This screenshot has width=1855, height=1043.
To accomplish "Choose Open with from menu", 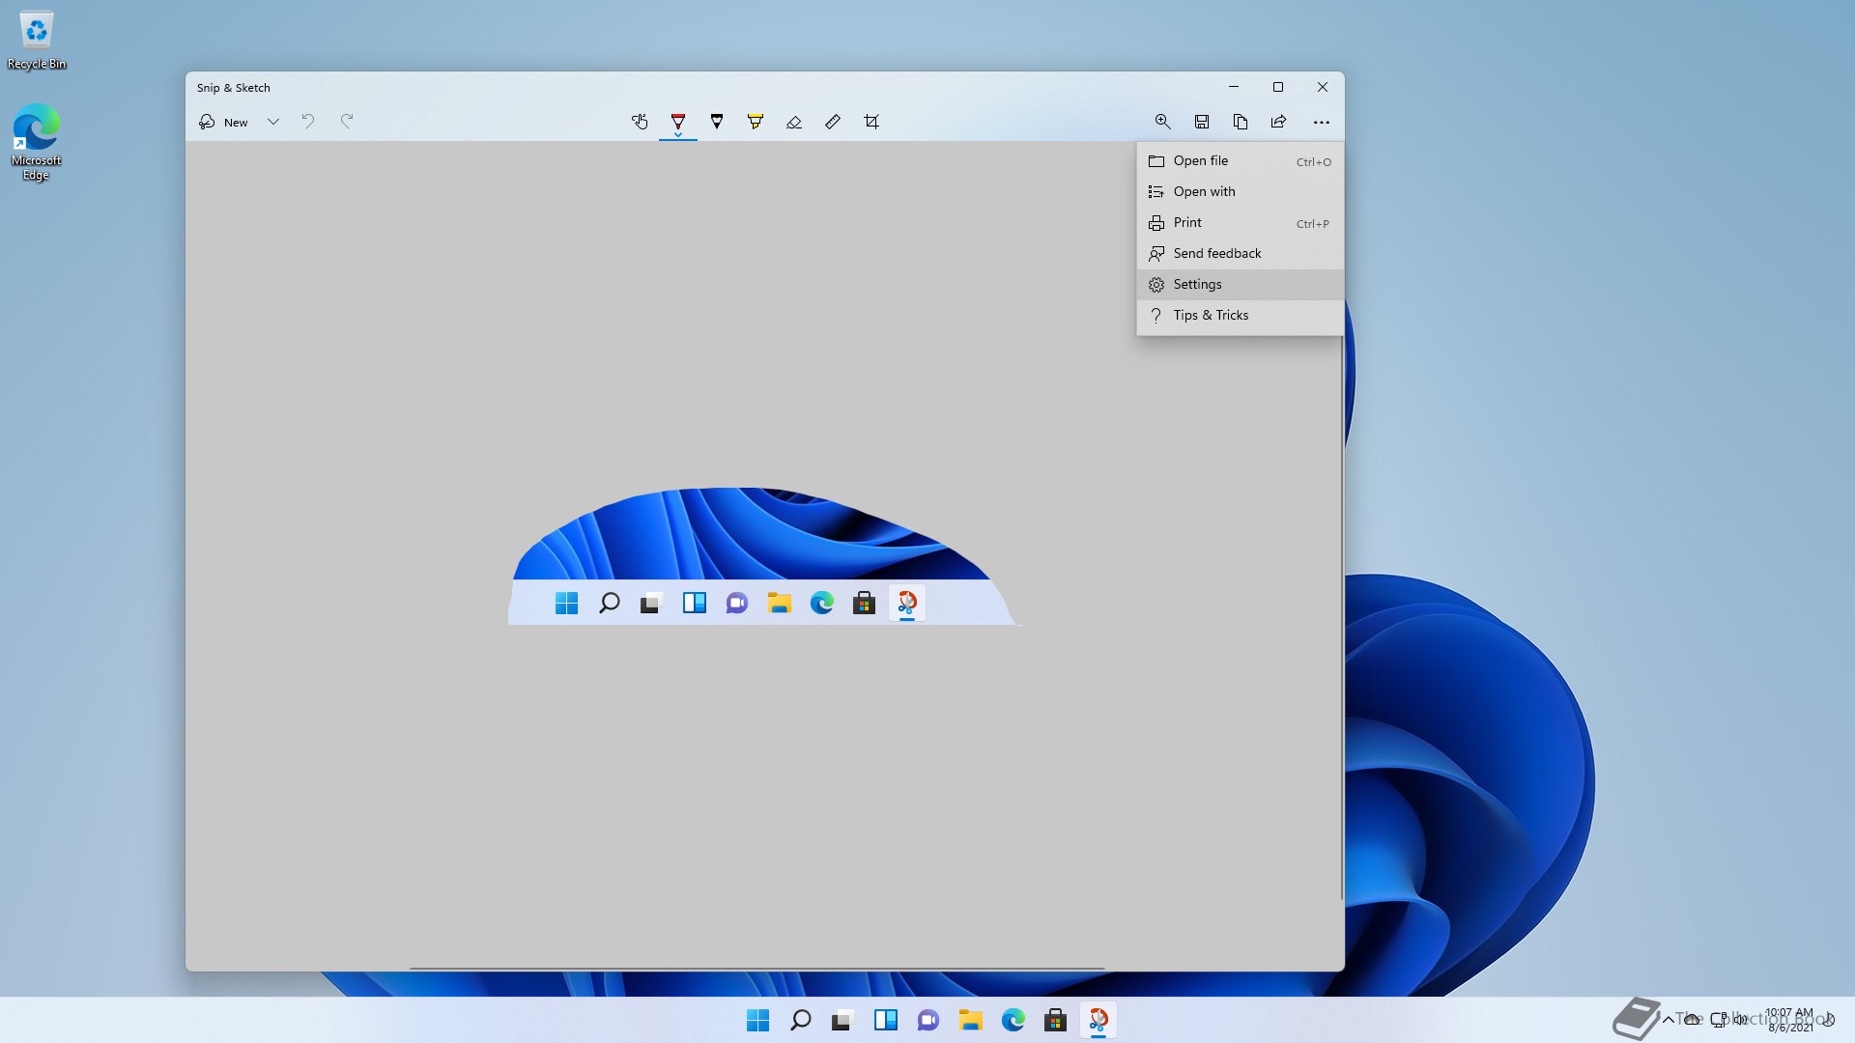I will [1241, 192].
